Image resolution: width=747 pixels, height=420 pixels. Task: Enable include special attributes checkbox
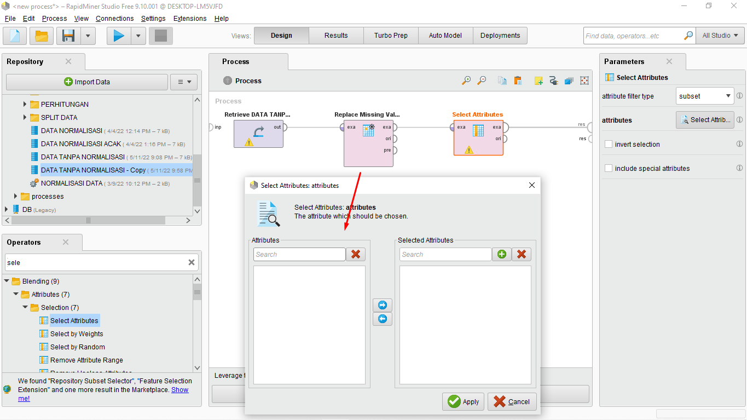609,168
